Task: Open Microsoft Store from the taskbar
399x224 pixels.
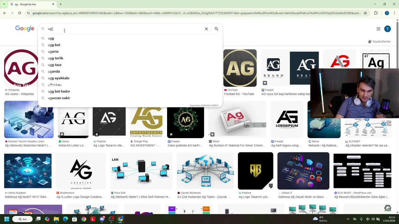Action: (74, 219)
